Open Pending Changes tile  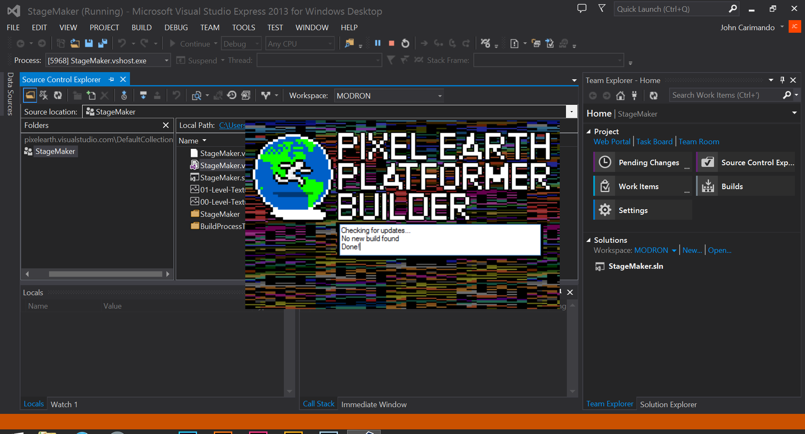[643, 162]
